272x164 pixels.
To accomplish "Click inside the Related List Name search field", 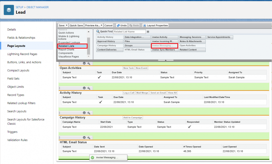I will point(129,31).
